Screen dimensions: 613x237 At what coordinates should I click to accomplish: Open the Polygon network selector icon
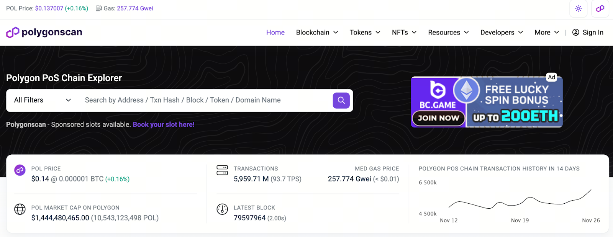point(600,8)
